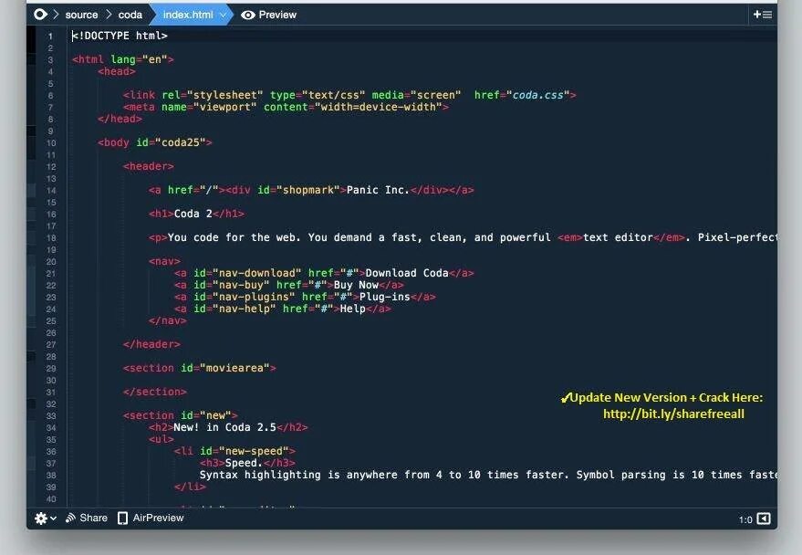Click the opening <head> tag
This screenshot has height=555, width=802.
point(117,71)
